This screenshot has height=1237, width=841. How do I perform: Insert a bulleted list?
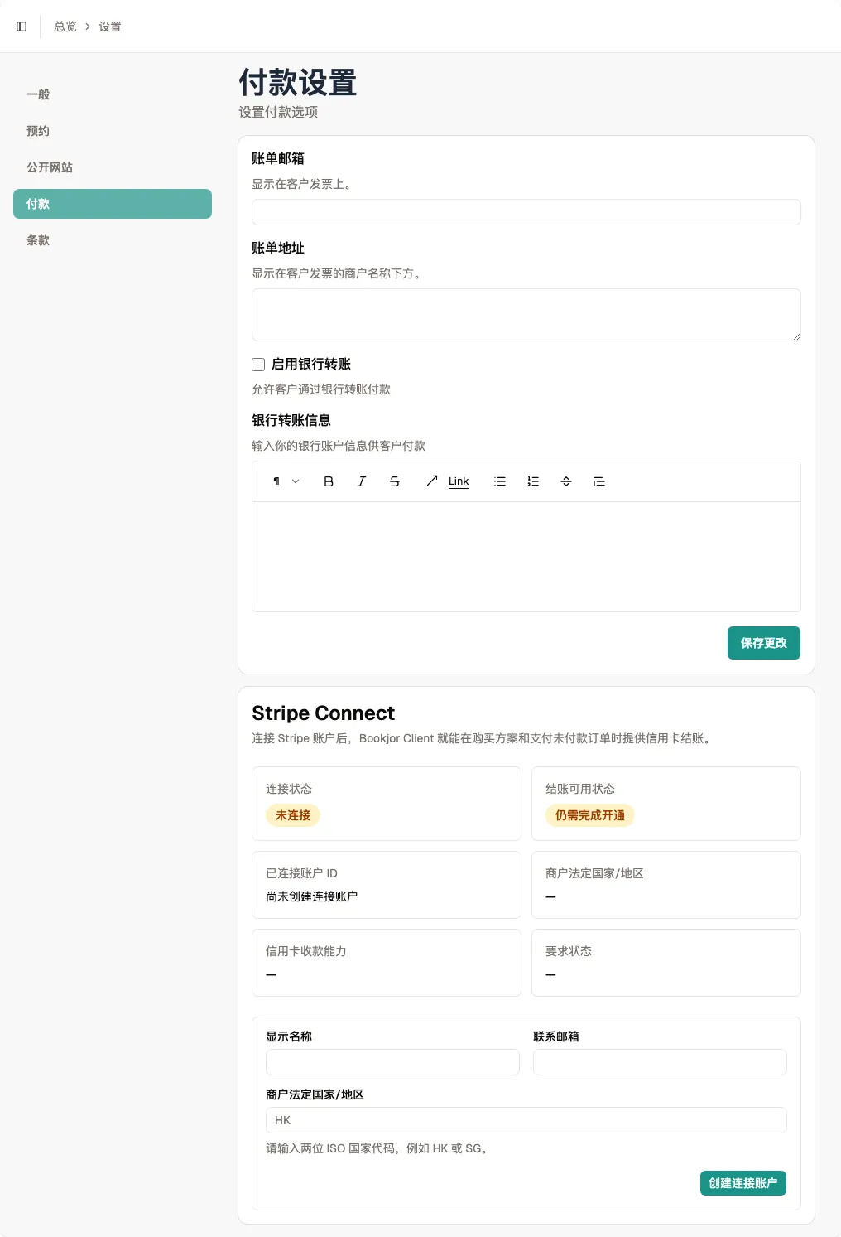click(x=500, y=481)
